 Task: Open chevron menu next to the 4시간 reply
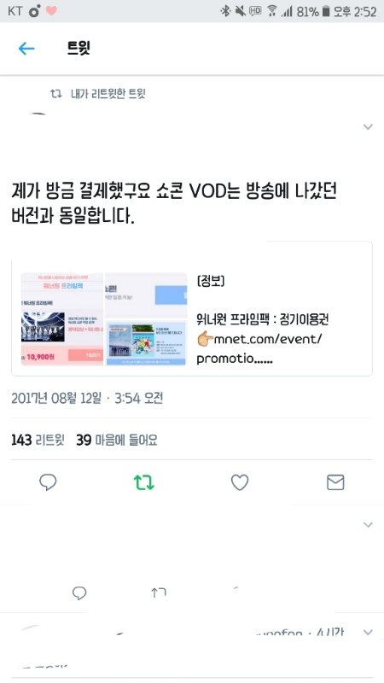click(x=368, y=632)
